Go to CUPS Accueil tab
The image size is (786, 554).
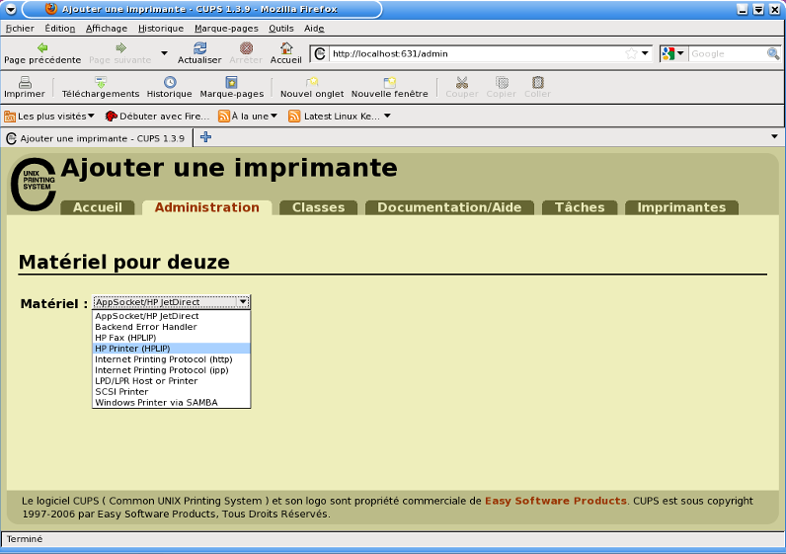98,207
